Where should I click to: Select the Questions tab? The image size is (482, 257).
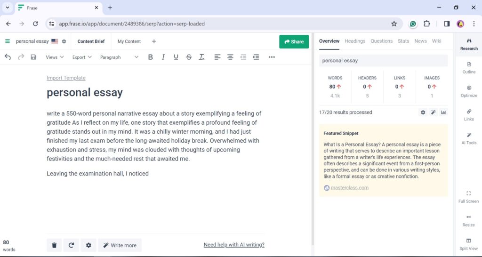[381, 41]
